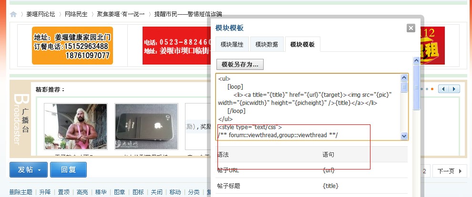Click the home icon in the breadcrumb

tap(13, 14)
